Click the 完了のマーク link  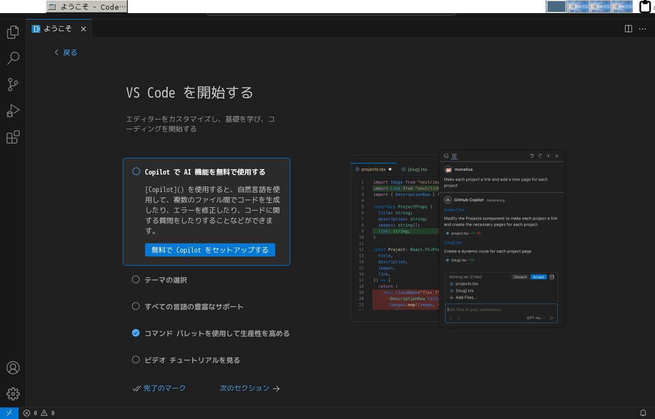pos(159,388)
